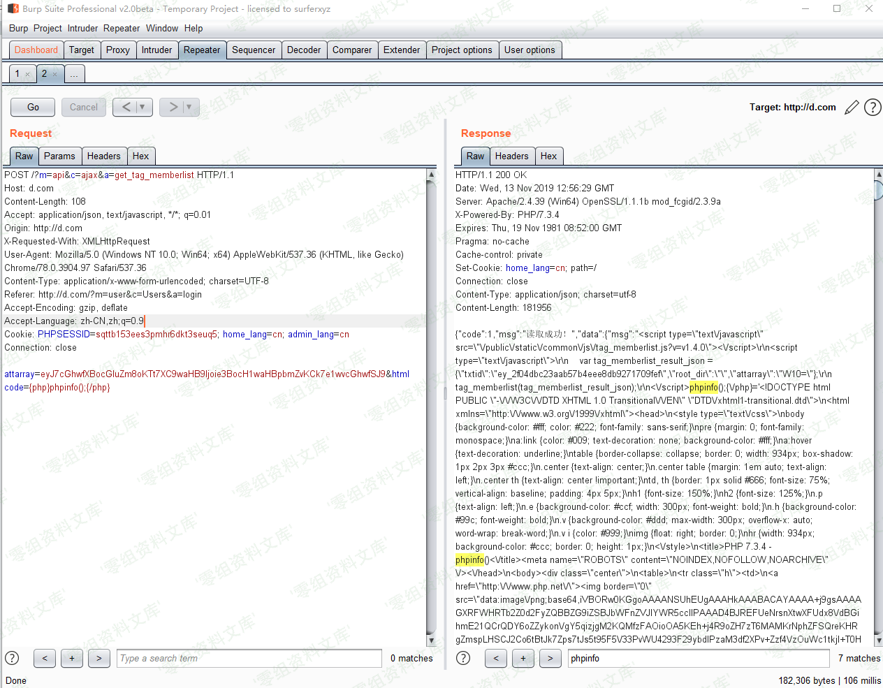Select the response Headers tab
The image size is (883, 688).
click(512, 156)
